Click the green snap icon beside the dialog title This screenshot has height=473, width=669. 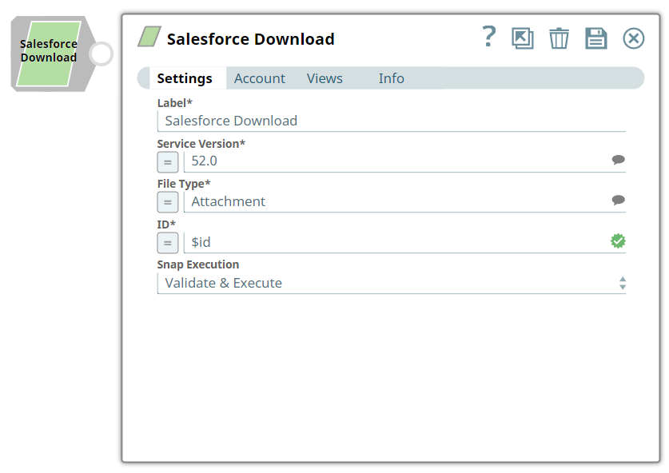pyautogui.click(x=149, y=37)
